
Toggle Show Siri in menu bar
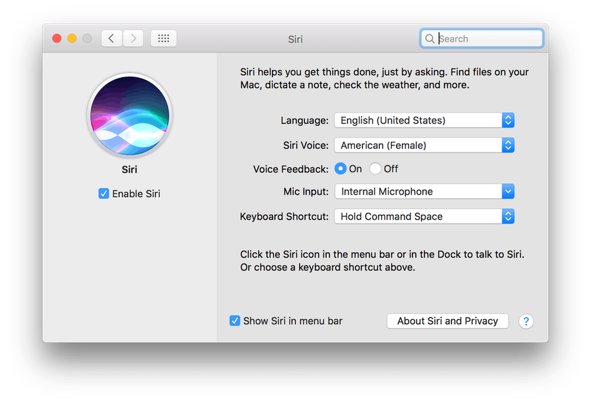[235, 321]
